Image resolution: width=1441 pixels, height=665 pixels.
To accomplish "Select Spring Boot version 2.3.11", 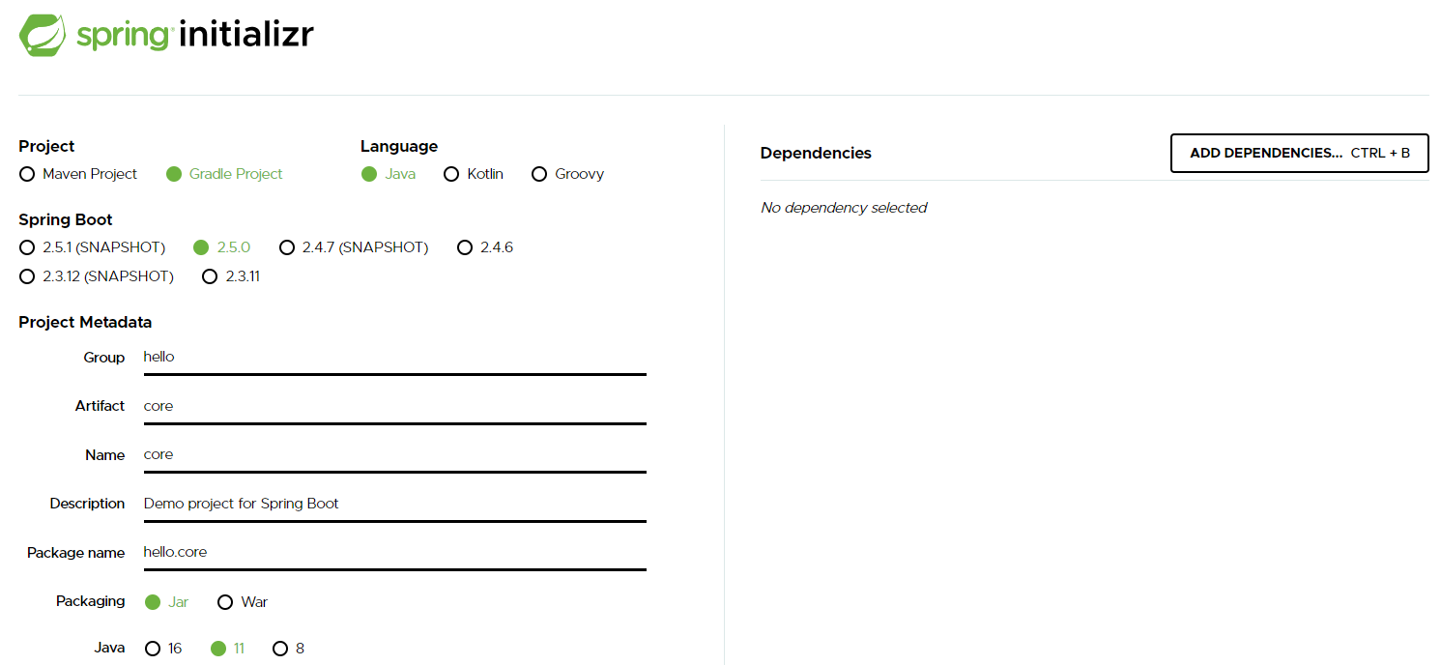I will [x=231, y=276].
